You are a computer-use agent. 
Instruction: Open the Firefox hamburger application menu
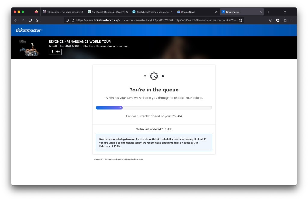[292, 20]
